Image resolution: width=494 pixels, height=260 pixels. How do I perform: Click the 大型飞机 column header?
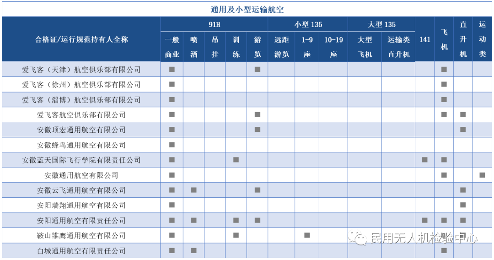coord(365,47)
